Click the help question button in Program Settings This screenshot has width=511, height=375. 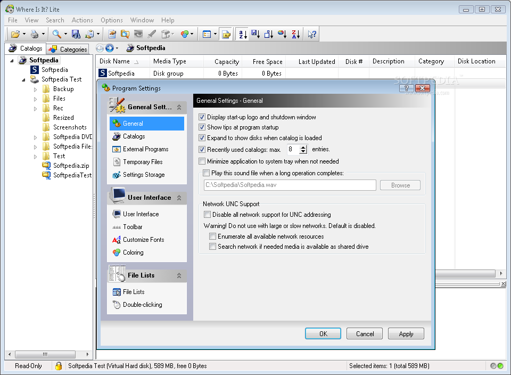(406, 88)
